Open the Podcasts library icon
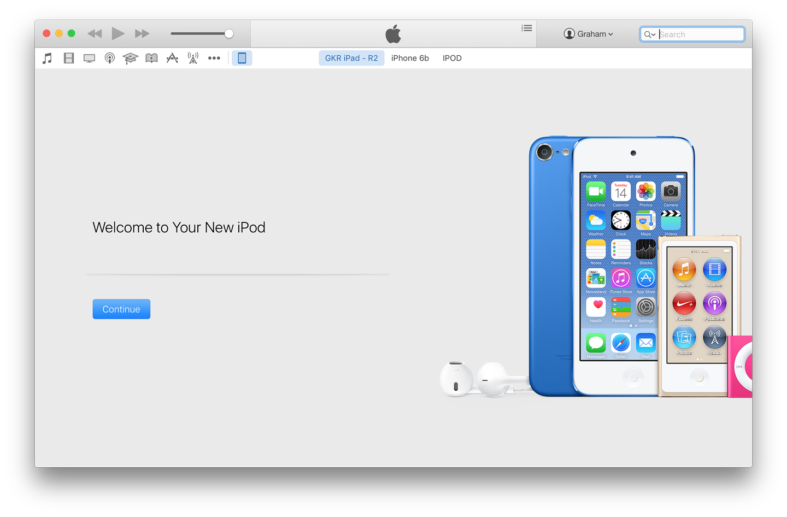 [110, 58]
